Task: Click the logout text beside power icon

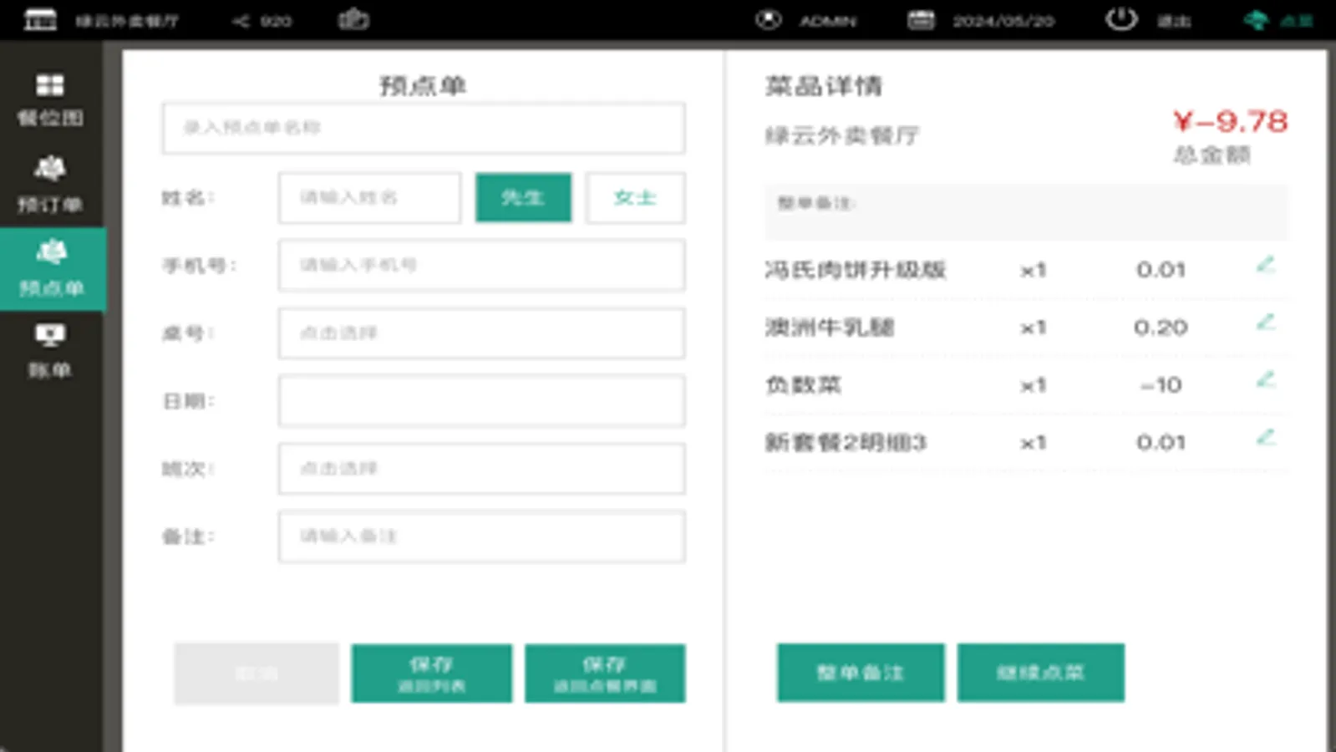Action: 1174,21
